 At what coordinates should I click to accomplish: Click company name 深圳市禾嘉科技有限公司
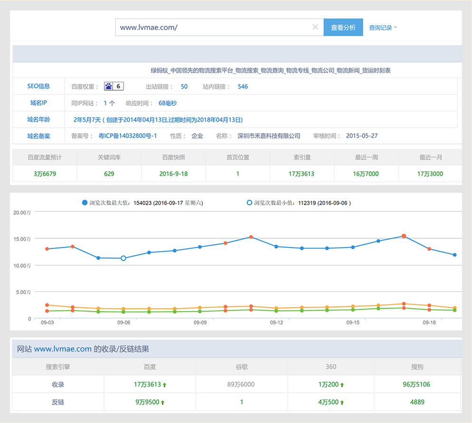[x=268, y=136]
